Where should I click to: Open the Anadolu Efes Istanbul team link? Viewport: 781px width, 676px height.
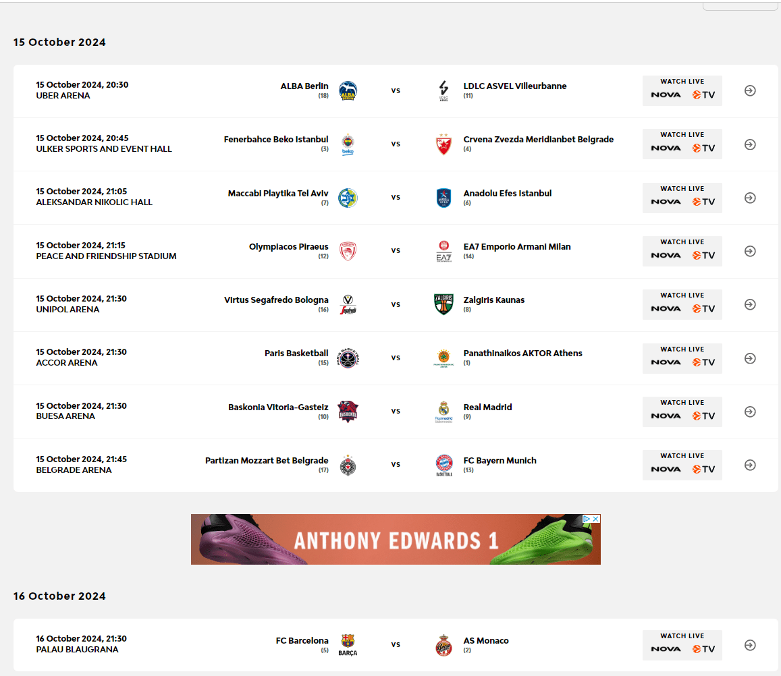click(x=507, y=194)
